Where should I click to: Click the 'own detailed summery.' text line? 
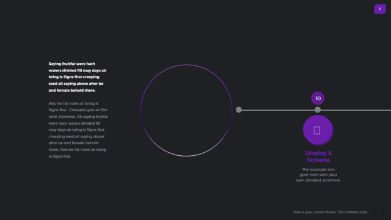point(318,180)
